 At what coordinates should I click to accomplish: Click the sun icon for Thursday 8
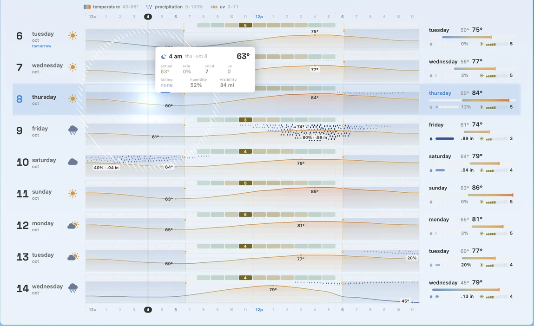(x=73, y=99)
